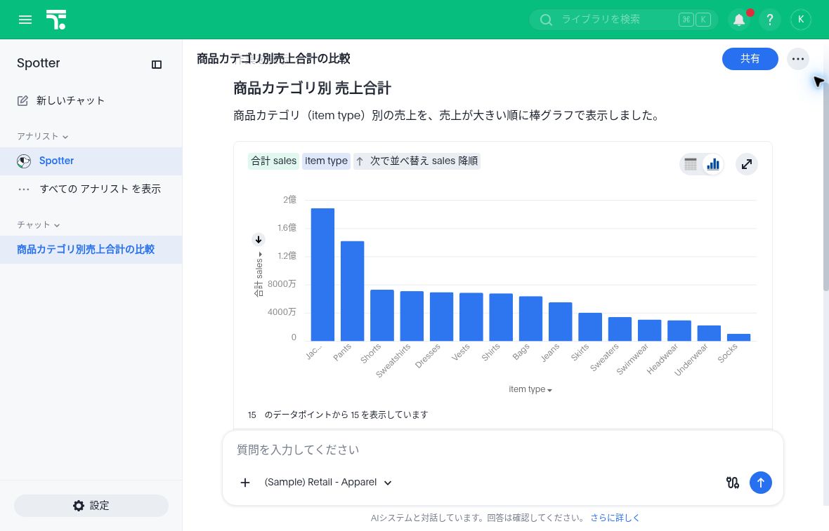Click the search magnifier icon
This screenshot has width=829, height=531.
pos(546,20)
